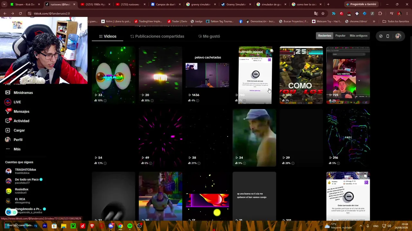The width and height of the screenshot is (412, 231).
Task: Open TradingView bookmark
Action: [x=148, y=21]
